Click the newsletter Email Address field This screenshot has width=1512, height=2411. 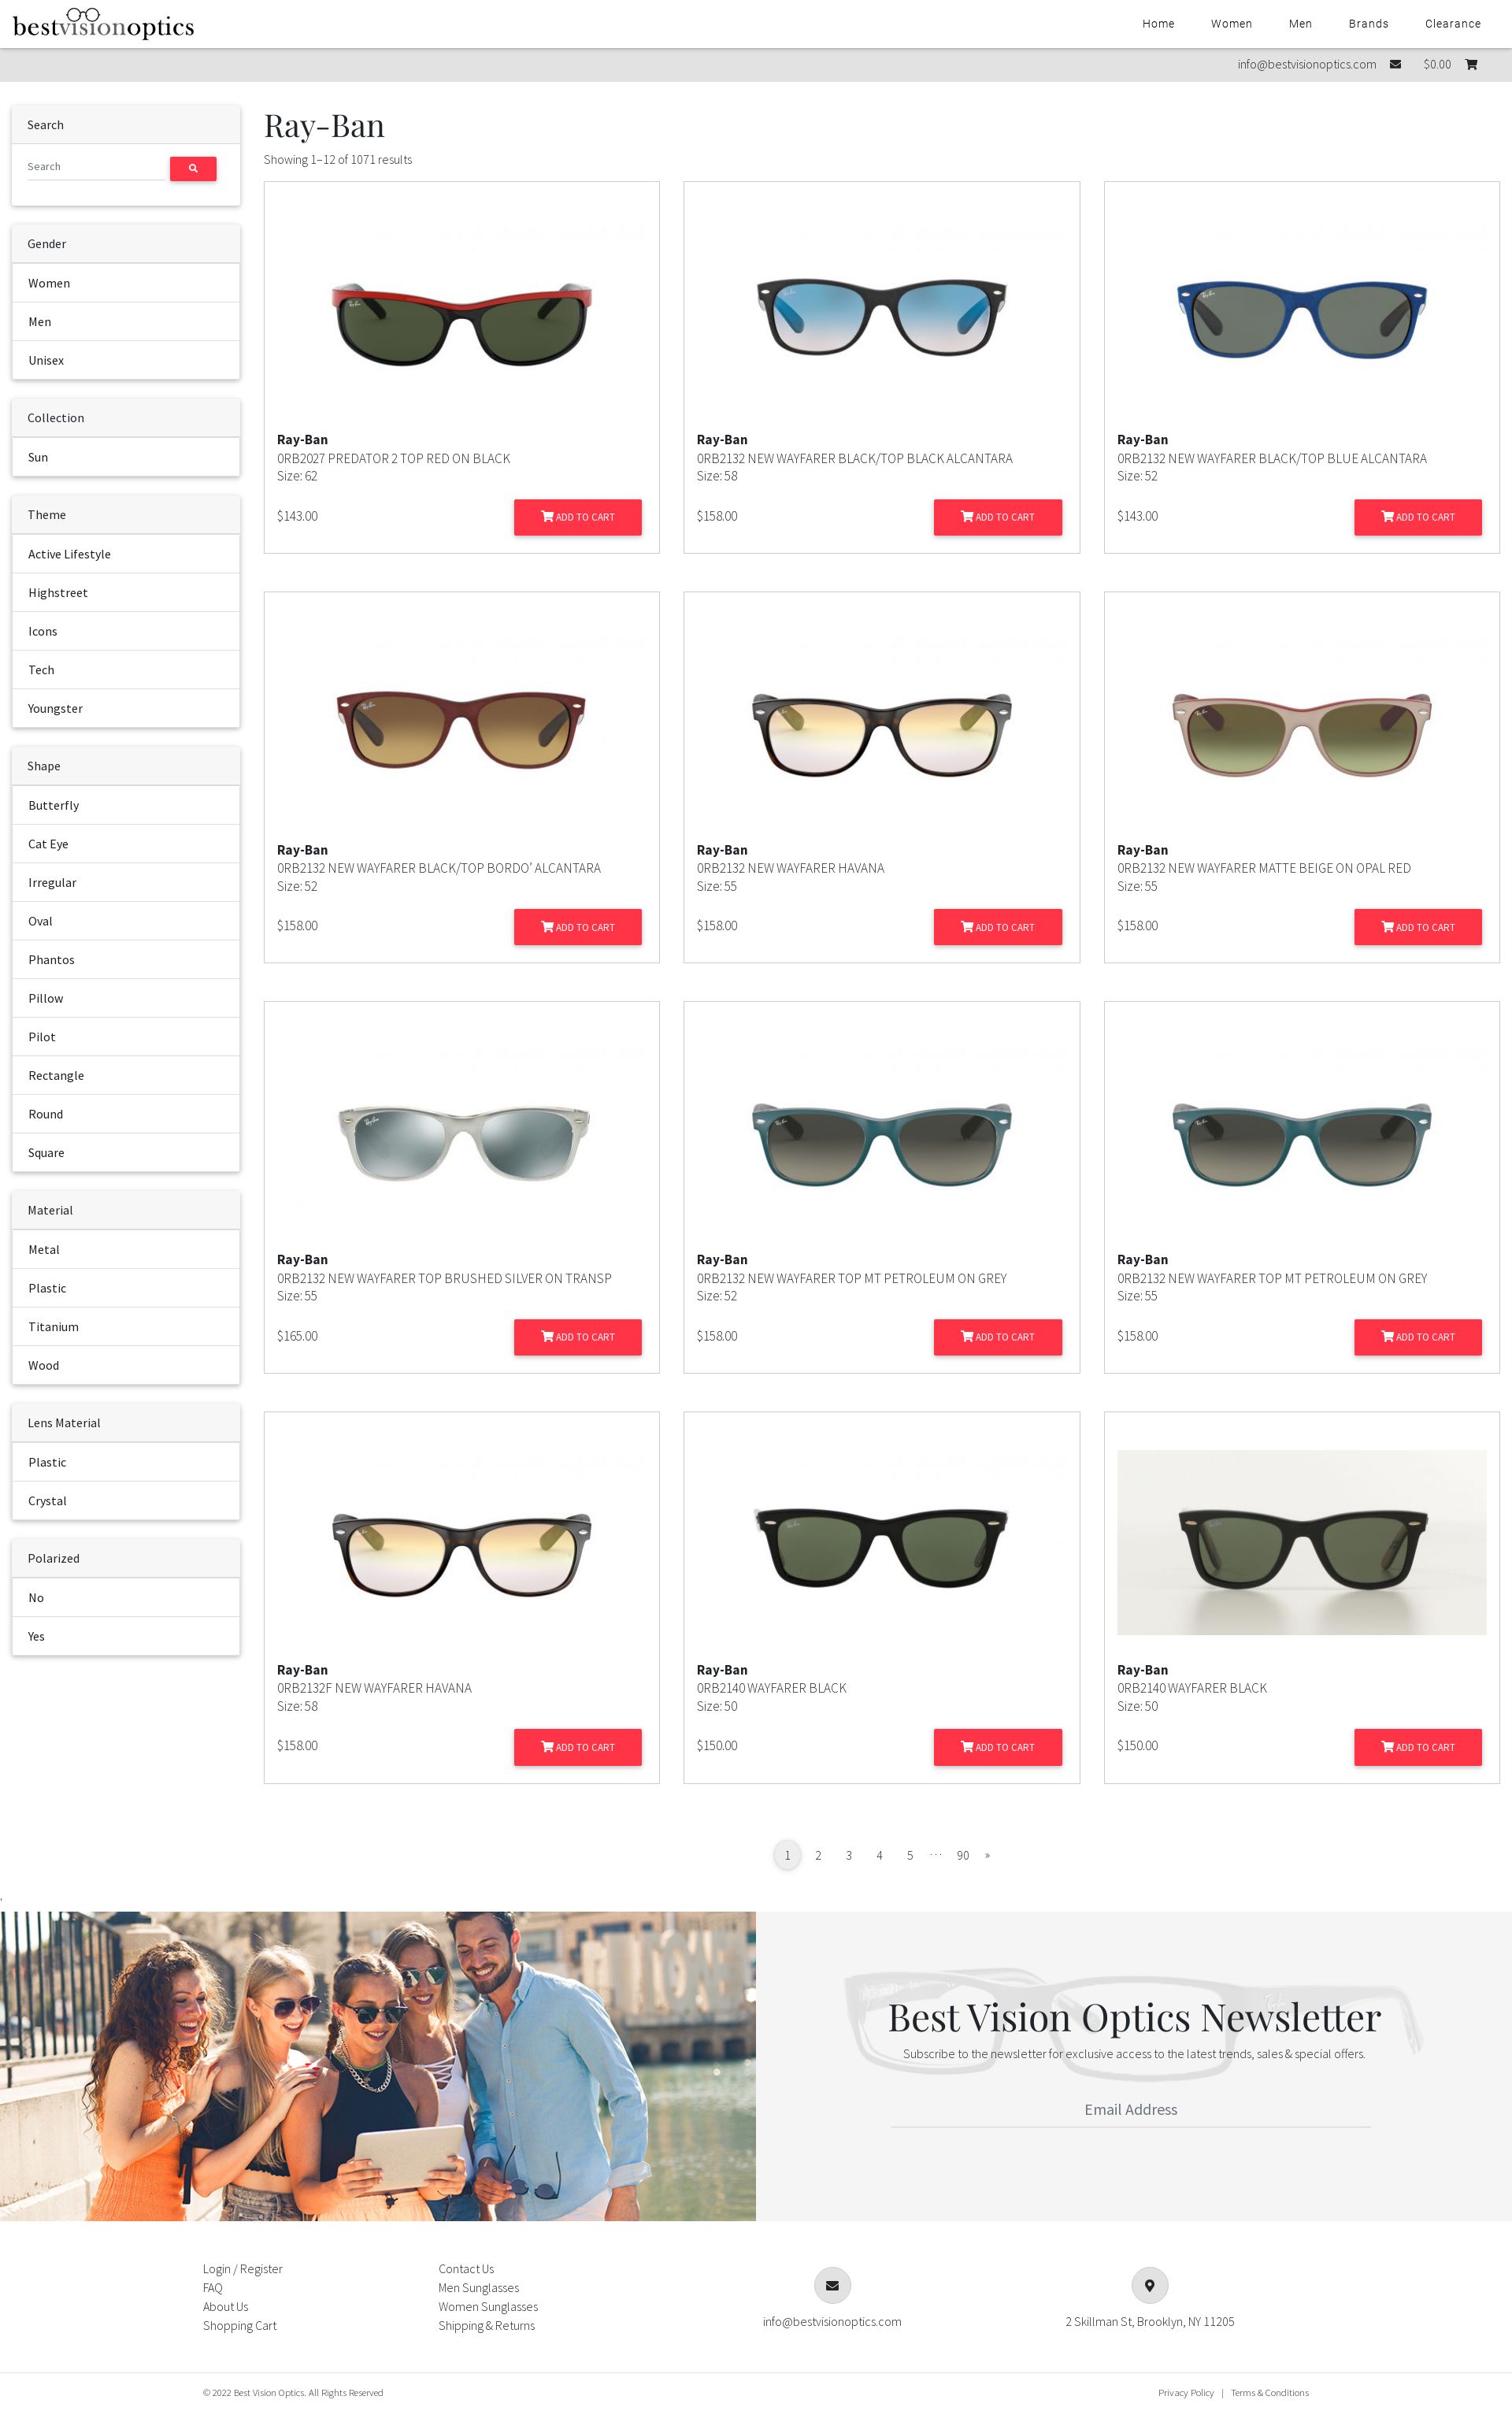(x=1131, y=2109)
